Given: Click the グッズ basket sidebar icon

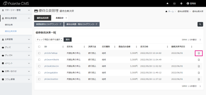Looking at the screenshot, I should pyautogui.click(x=3, y=47).
